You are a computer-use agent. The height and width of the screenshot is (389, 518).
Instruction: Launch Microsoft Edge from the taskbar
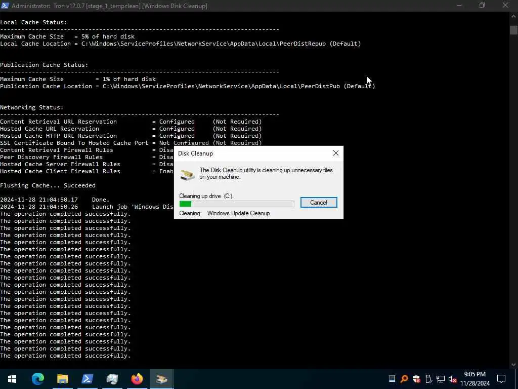tap(37, 379)
